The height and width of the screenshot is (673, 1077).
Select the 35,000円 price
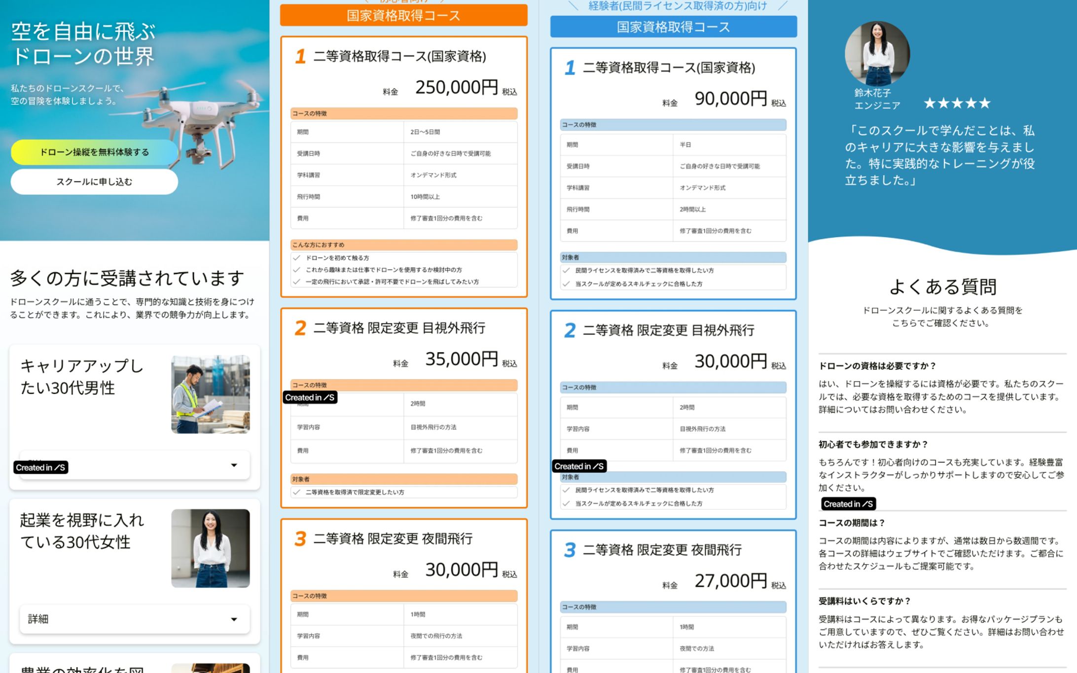pyautogui.click(x=462, y=359)
